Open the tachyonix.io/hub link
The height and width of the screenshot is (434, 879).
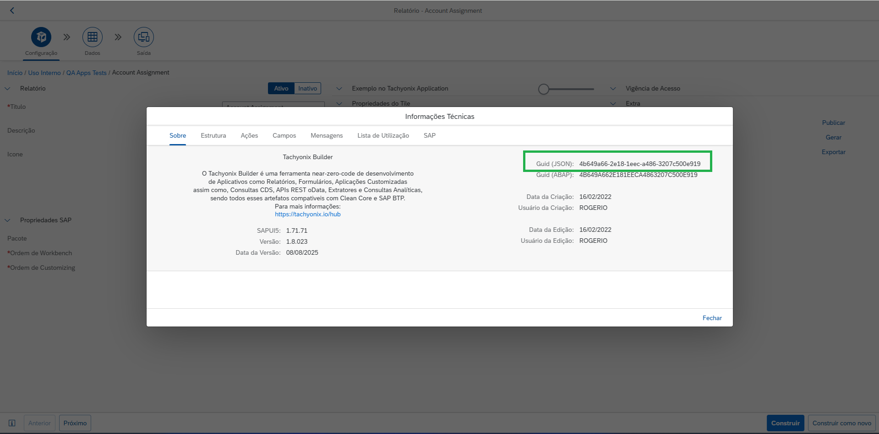308,214
